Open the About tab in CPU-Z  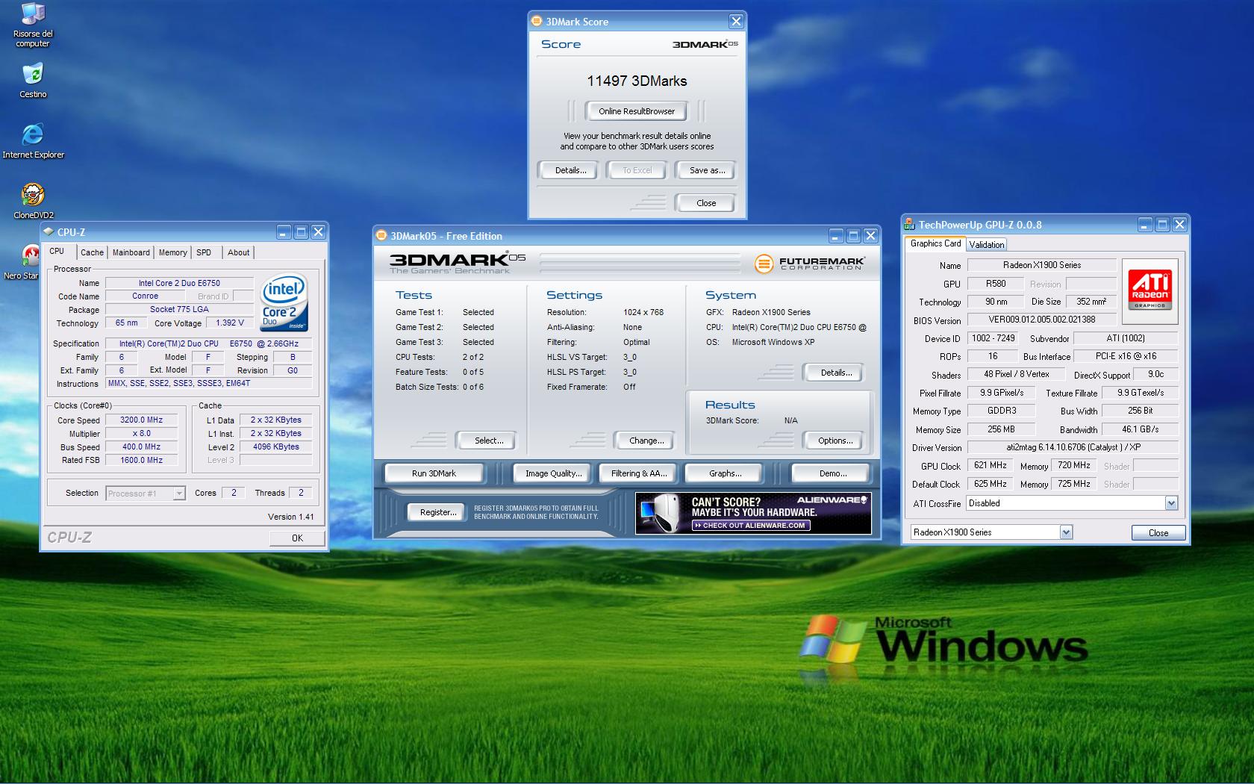[x=239, y=252]
